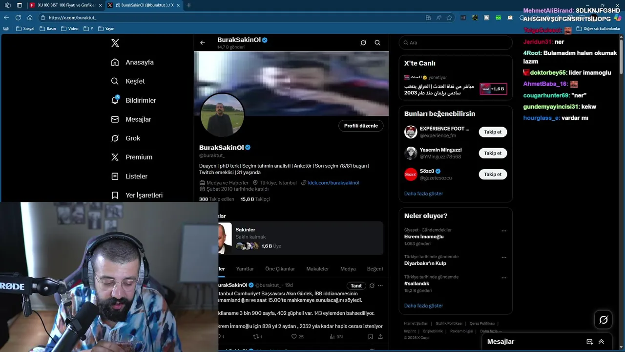
Task: Click the Grok icon on the tweet
Action: pyautogui.click(x=372, y=286)
